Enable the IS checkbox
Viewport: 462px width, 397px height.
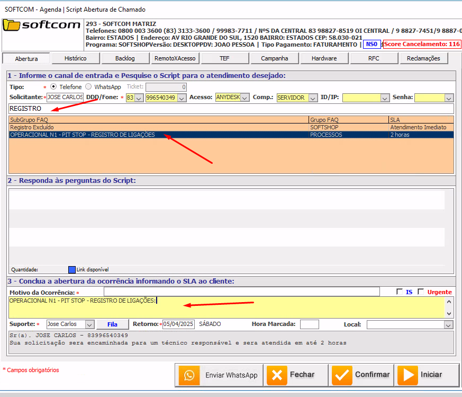coord(400,292)
